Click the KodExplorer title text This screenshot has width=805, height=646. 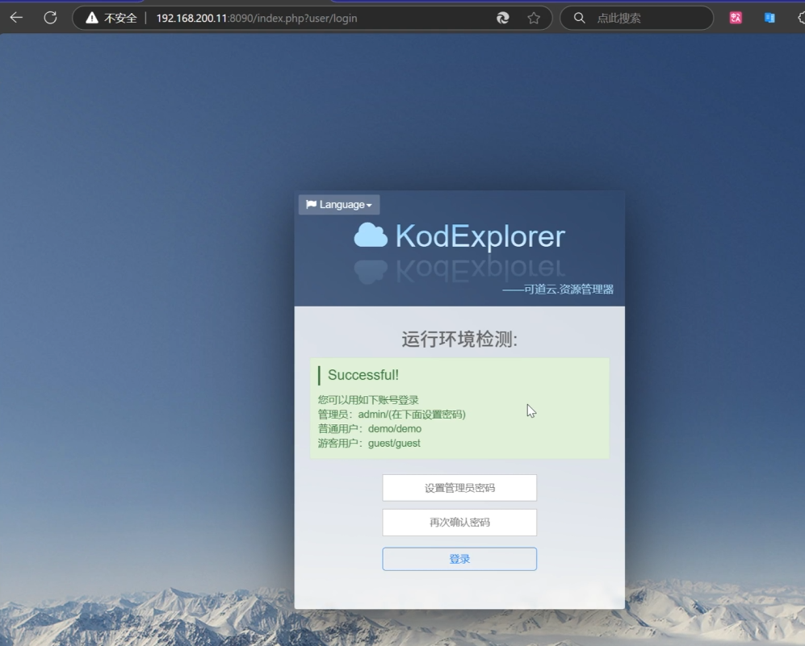pyautogui.click(x=480, y=236)
